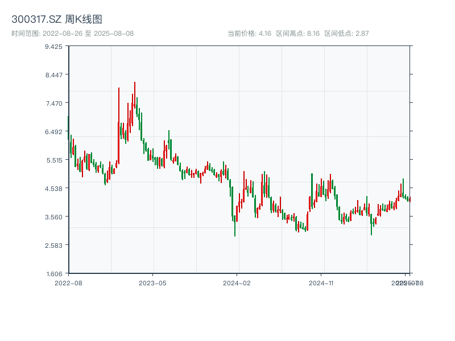Click the chart title 300317.SZ 周K线图
455x341 pixels.
point(56,19)
